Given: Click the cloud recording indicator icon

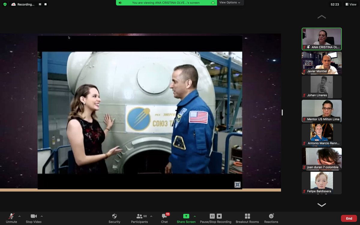Looking at the screenshot, I should 13,4.
